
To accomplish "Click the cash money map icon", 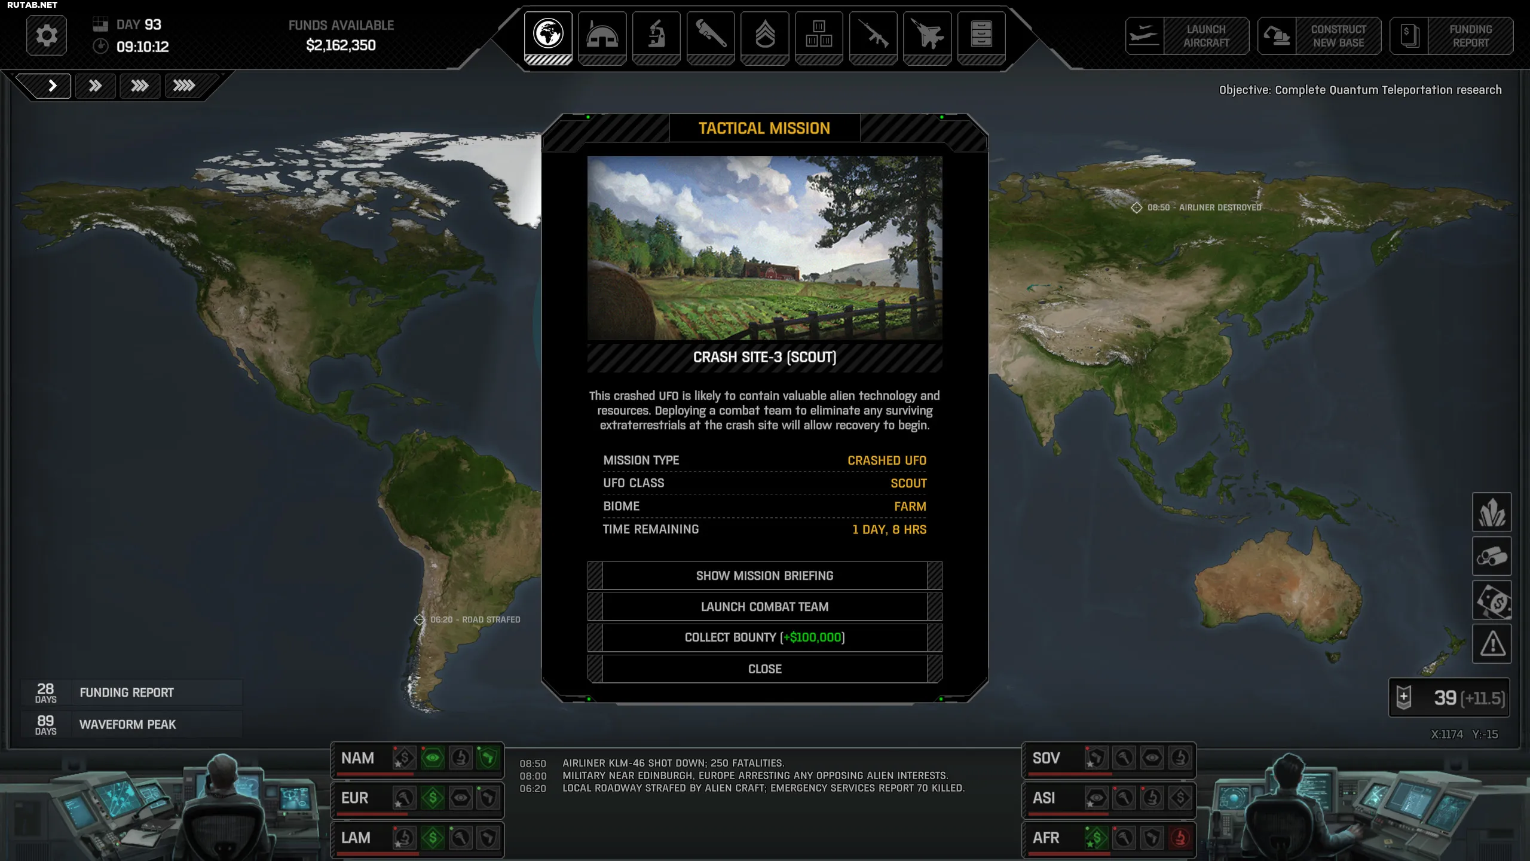I will (1491, 600).
